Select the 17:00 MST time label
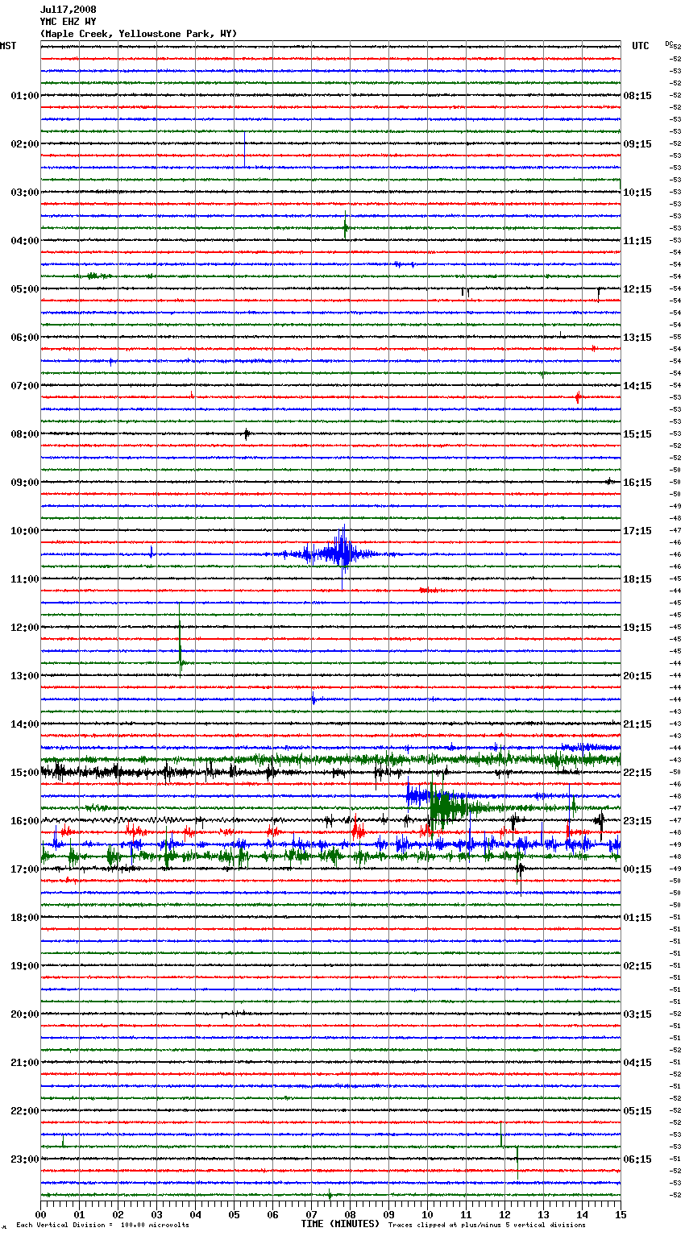Viewport: 685px width, 1236px height. tap(25, 869)
